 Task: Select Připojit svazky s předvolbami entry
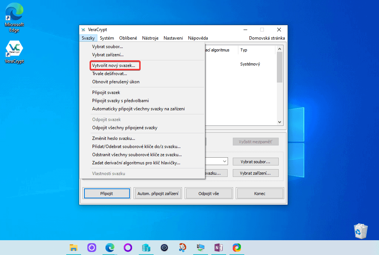[x=142, y=101]
